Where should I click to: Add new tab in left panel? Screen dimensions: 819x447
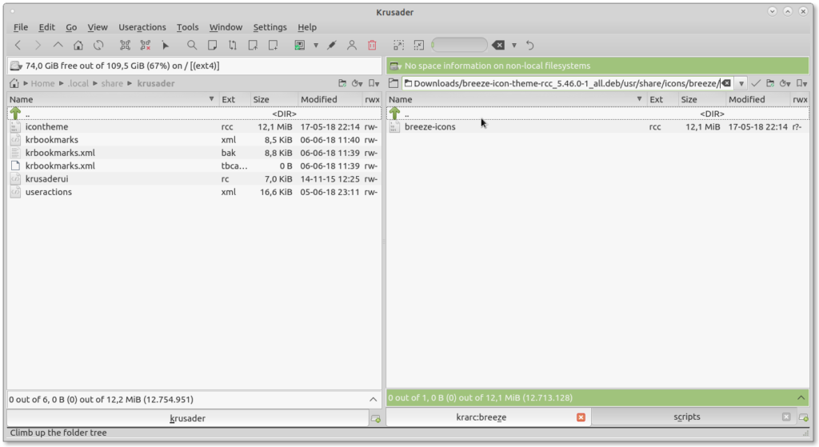pos(376,419)
